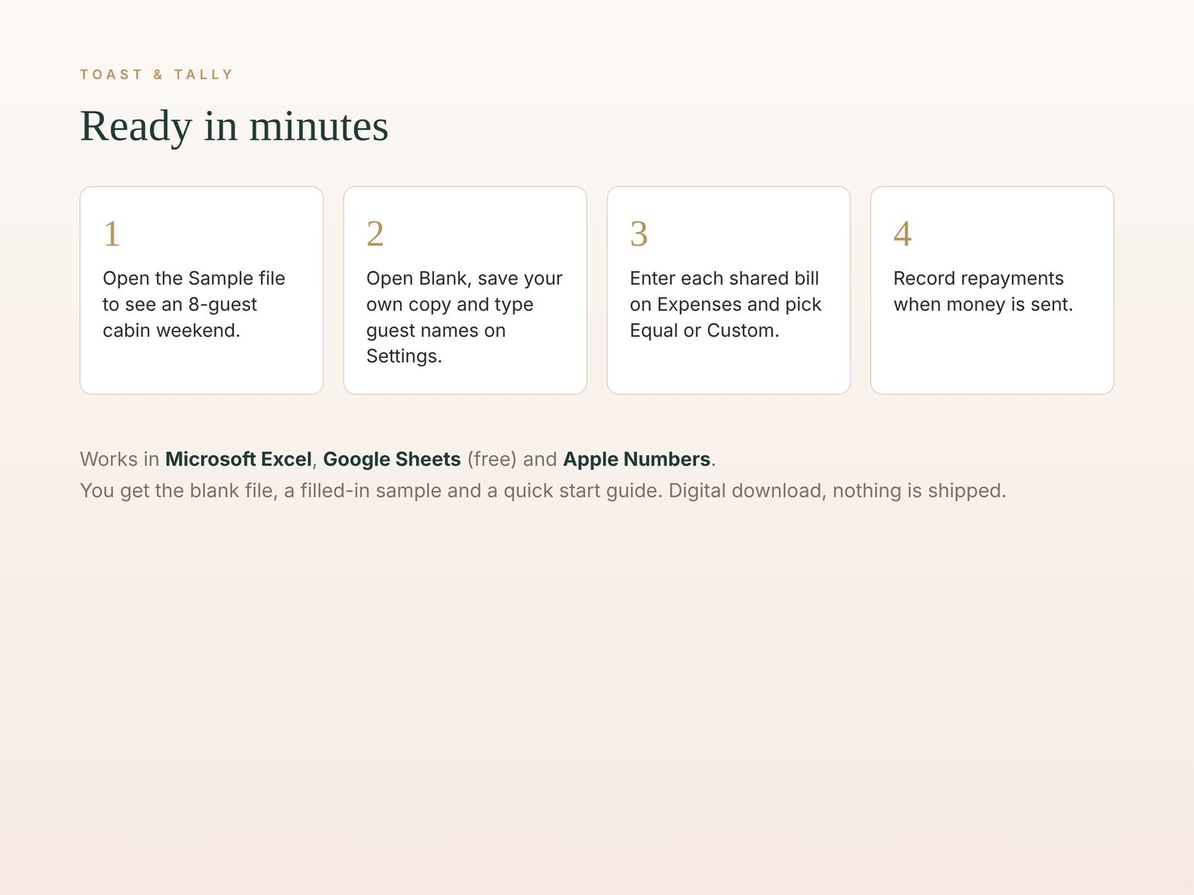Click the 'Apple Numbers' bold text
This screenshot has height=895, width=1194.
point(637,459)
